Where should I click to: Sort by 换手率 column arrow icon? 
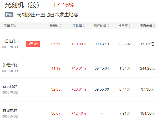[130, 26]
